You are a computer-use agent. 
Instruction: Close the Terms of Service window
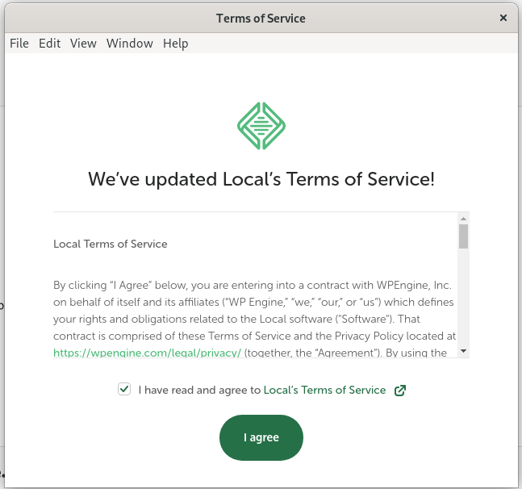pyautogui.click(x=503, y=18)
